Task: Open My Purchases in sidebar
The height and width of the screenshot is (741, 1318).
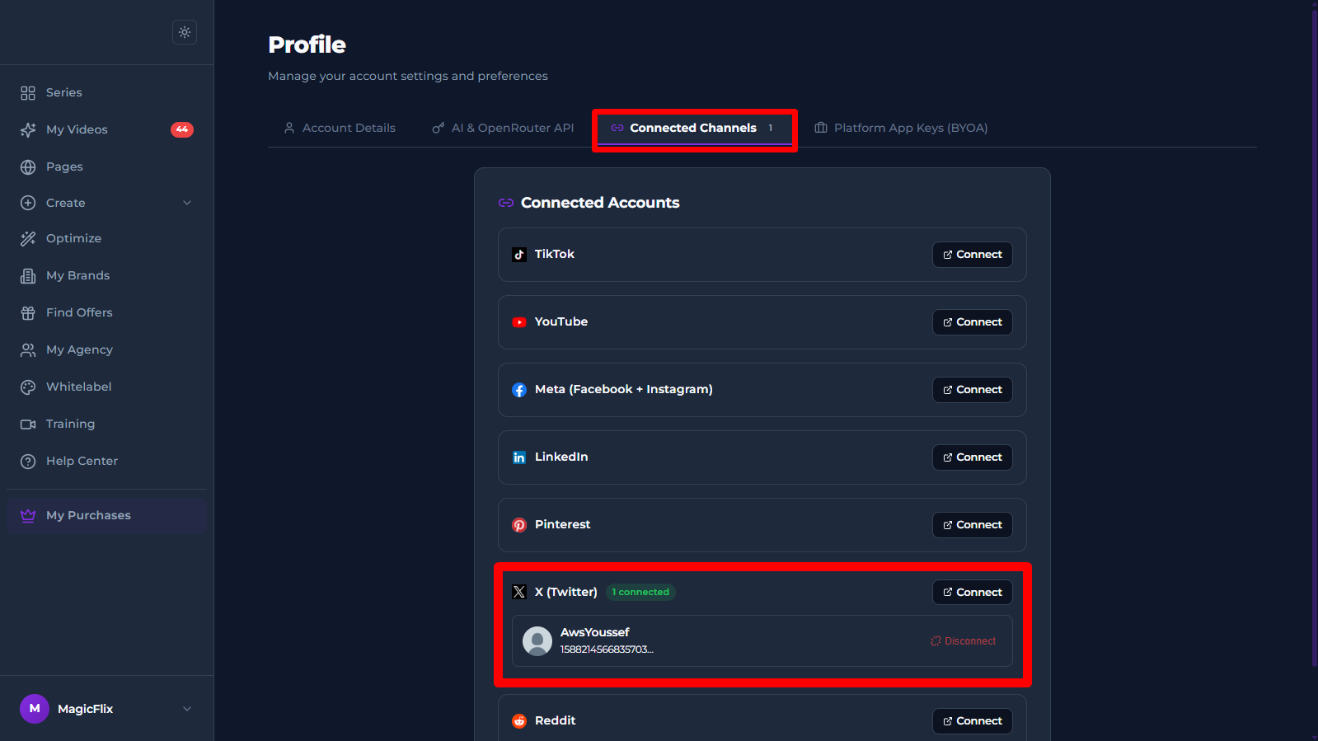Action: [107, 516]
